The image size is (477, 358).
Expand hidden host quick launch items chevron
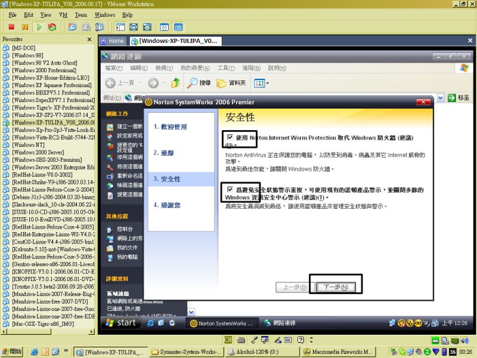pos(66,351)
